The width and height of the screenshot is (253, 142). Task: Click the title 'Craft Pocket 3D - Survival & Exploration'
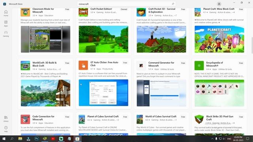162,10
